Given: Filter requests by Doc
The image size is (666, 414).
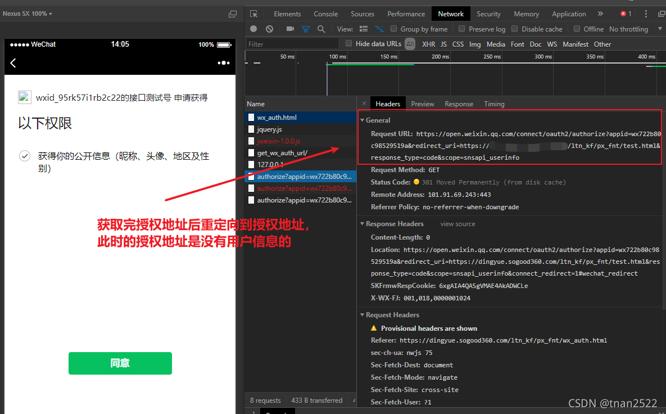Looking at the screenshot, I should tap(536, 44).
